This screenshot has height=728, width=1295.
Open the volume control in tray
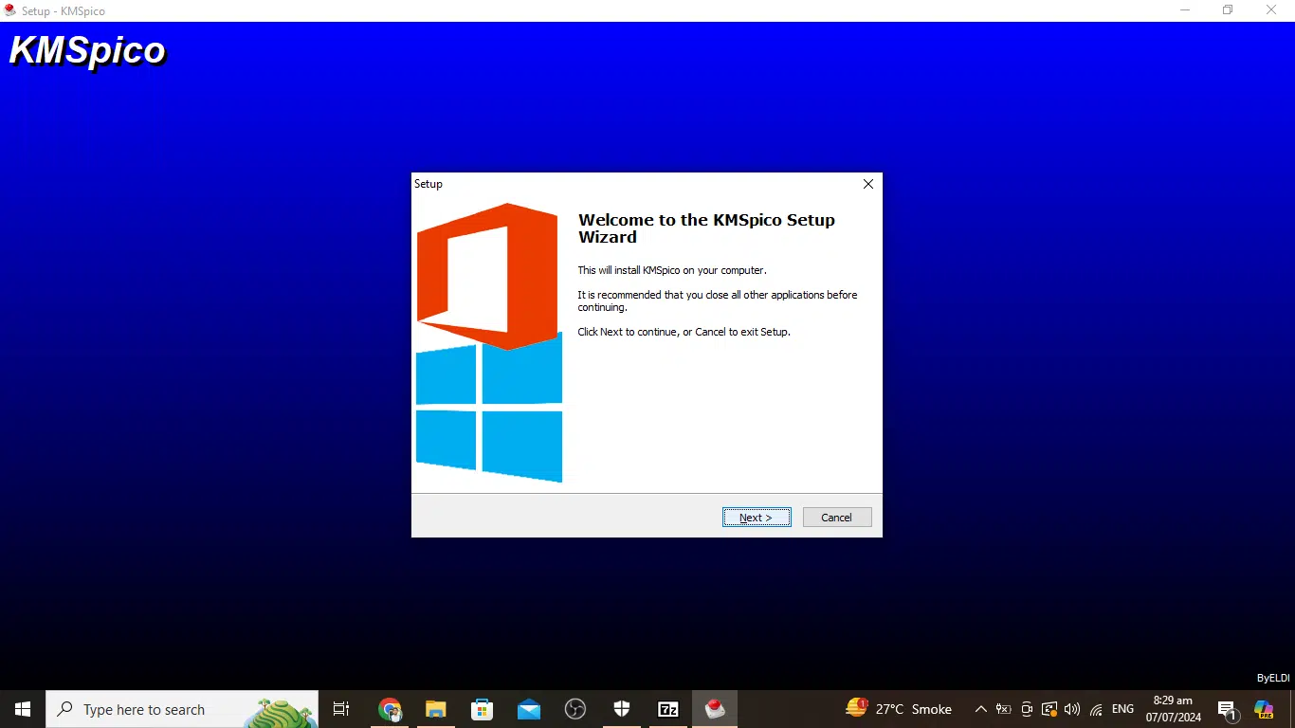pyautogui.click(x=1072, y=709)
